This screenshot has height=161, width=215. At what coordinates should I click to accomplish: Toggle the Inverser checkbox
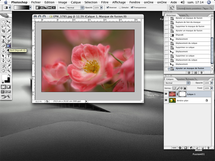pos(108,8)
